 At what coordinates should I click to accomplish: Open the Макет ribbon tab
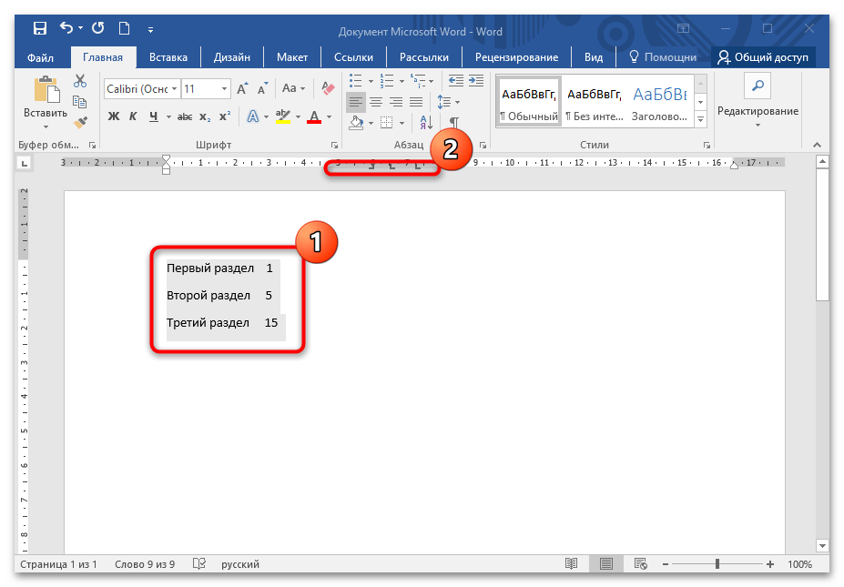coord(292,57)
